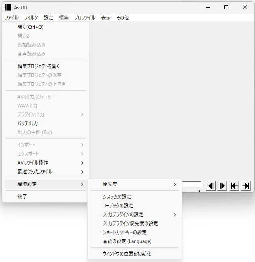This screenshot has height=262, width=255.
Task: Open 言語の設定 (Language)
Action: coord(135,241)
